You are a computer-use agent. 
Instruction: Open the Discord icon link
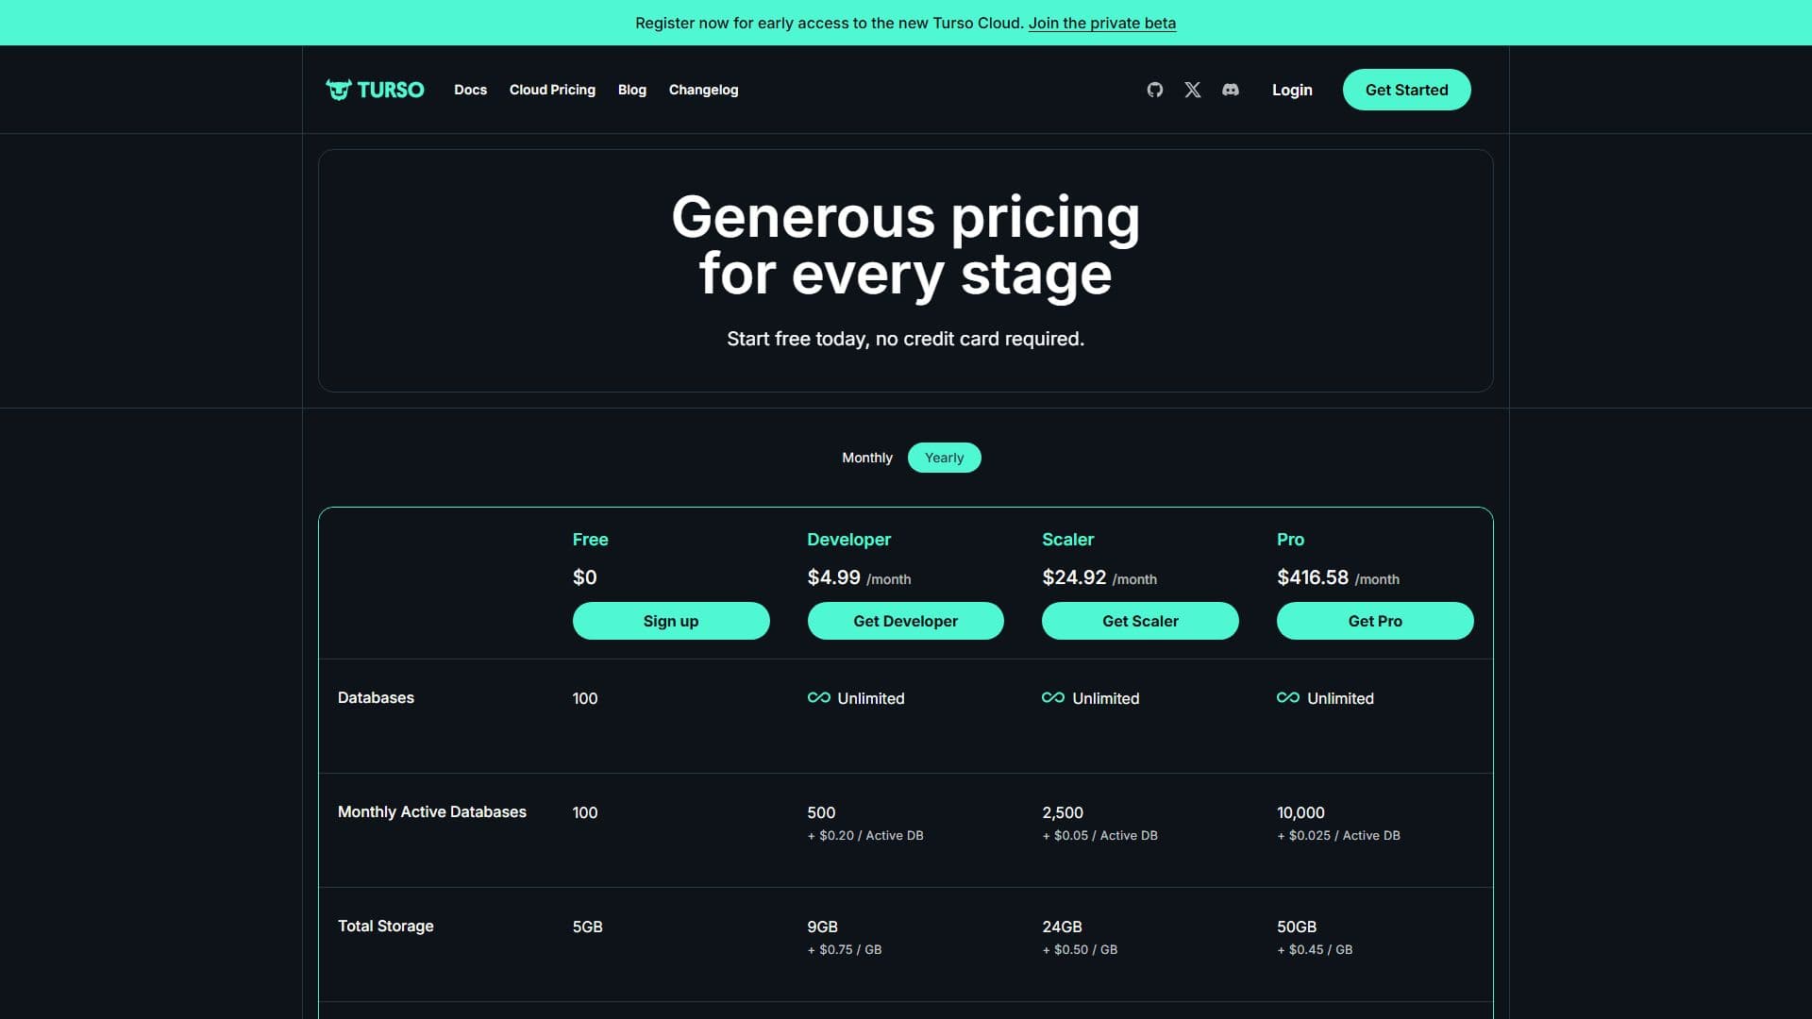click(1231, 90)
